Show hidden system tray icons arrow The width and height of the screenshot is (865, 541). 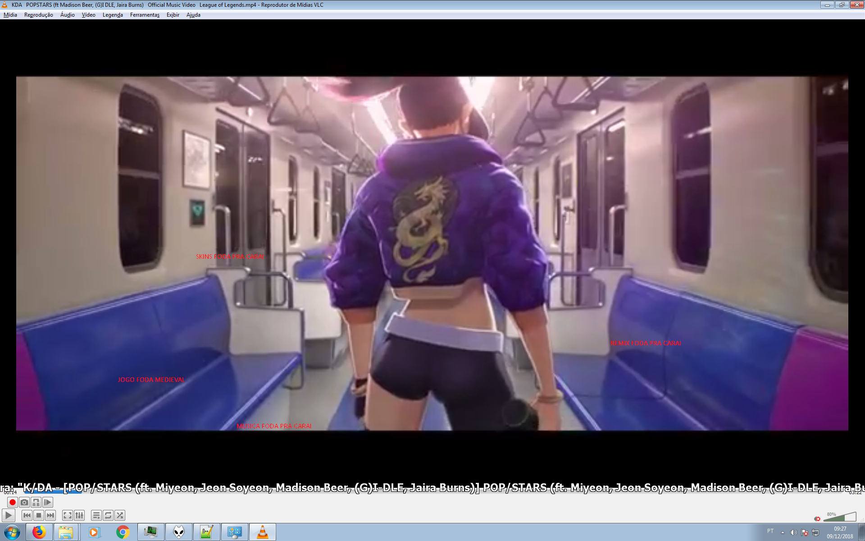pyautogui.click(x=783, y=532)
